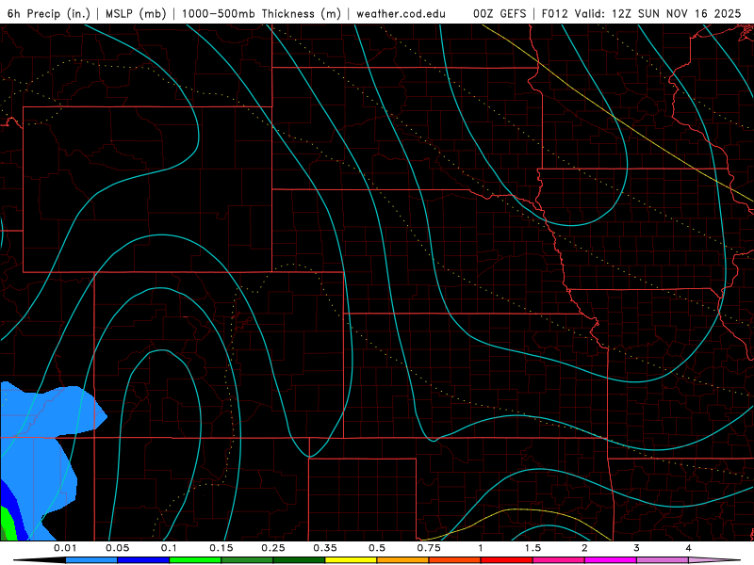Click the dark orange 0.75 inch swatch
The height and width of the screenshot is (565, 754).
tap(455, 560)
